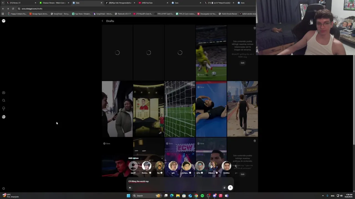Screen dimensions: 355x199
Task: Switch to the Home / X browser tab
Action: 21,3
